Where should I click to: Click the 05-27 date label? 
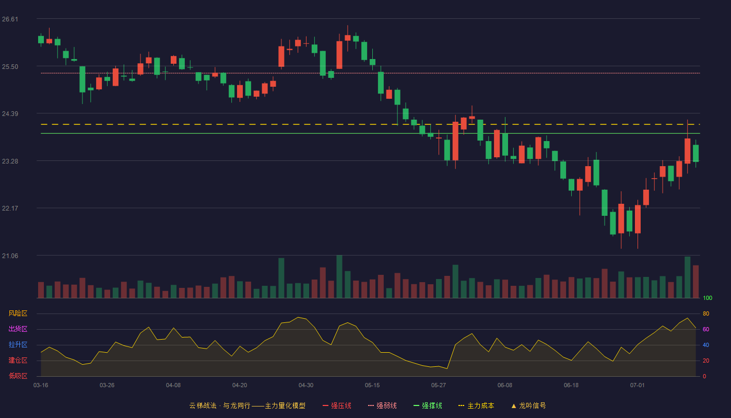pos(439,385)
